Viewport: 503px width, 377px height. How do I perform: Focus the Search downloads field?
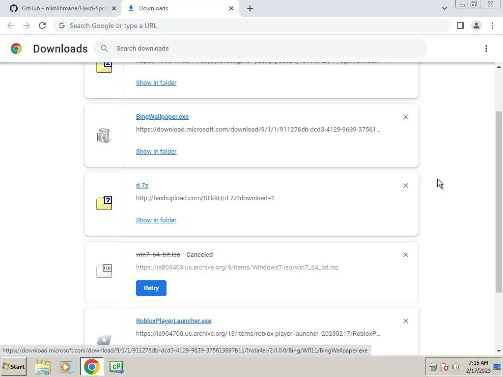260,49
